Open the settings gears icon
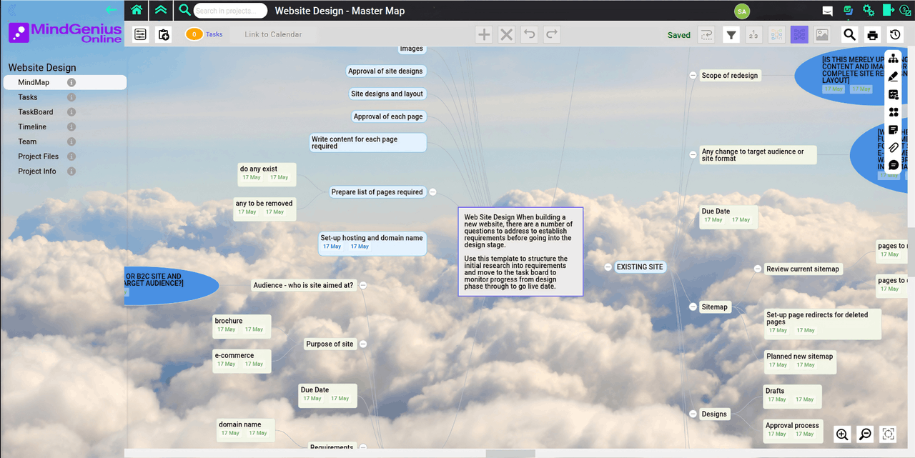915x458 pixels. 869,11
